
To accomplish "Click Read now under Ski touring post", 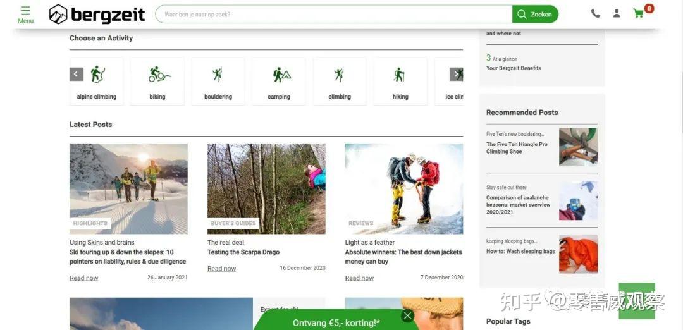I will [x=83, y=278].
